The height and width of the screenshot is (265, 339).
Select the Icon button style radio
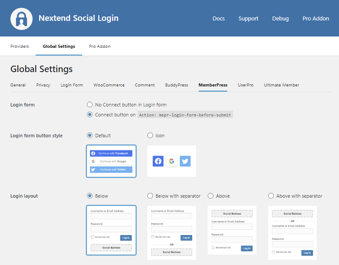click(150, 136)
